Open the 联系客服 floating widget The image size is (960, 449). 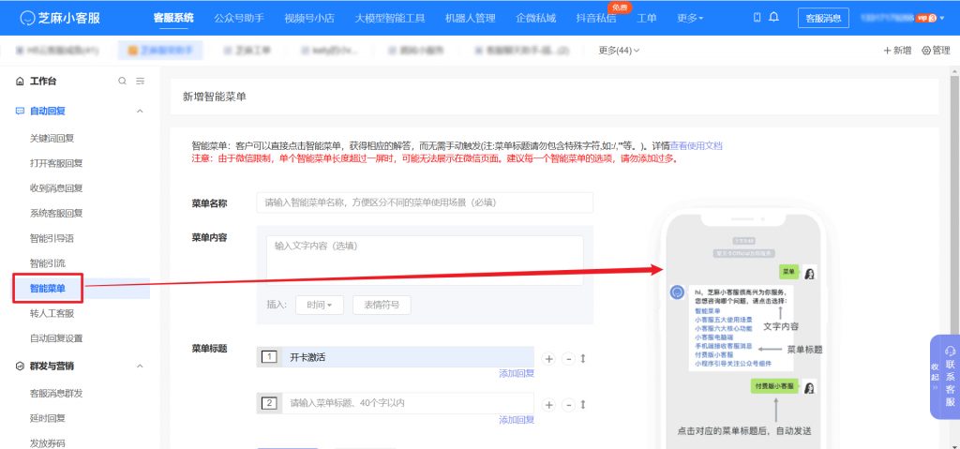pos(951,377)
